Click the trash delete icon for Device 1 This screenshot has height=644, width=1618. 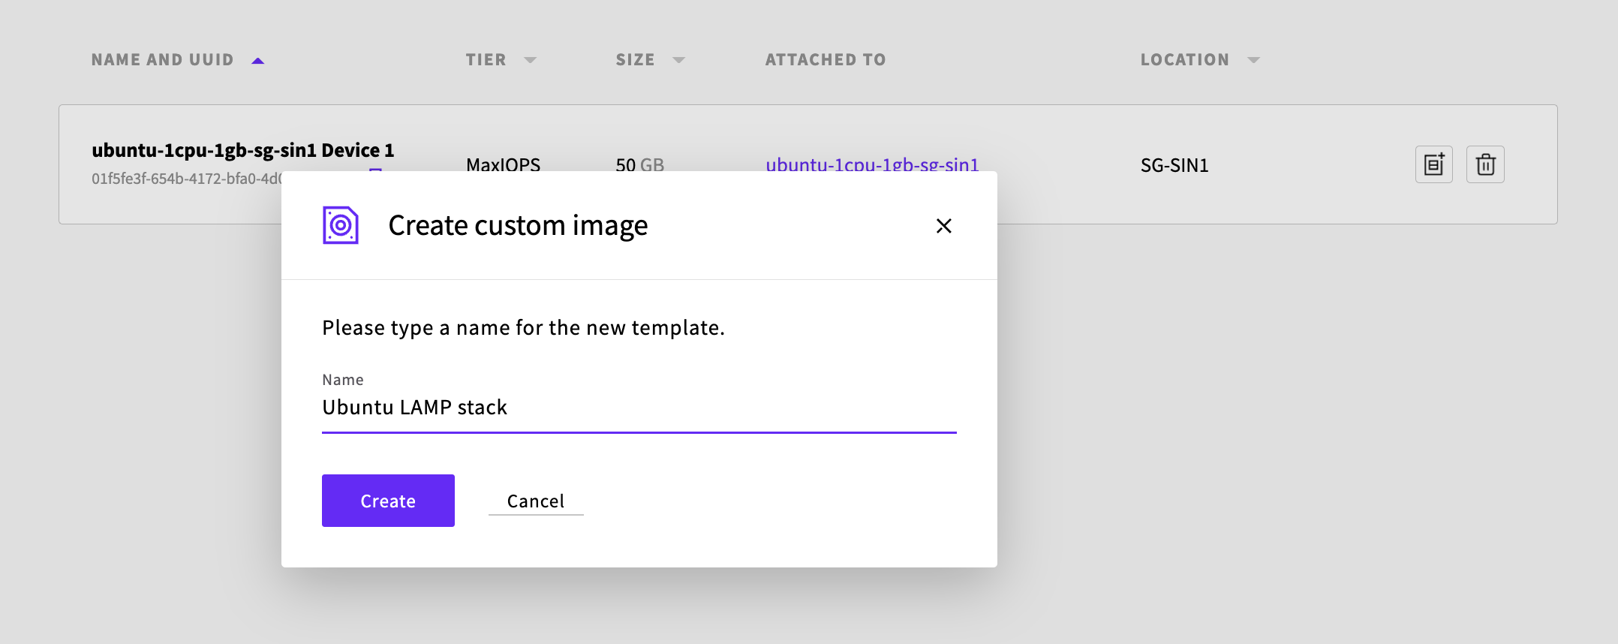point(1485,164)
